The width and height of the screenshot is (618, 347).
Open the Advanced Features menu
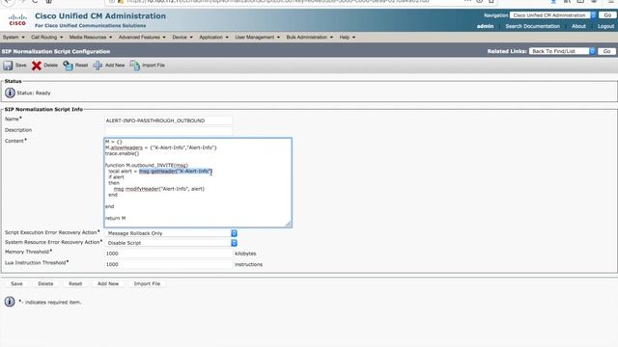click(x=142, y=37)
